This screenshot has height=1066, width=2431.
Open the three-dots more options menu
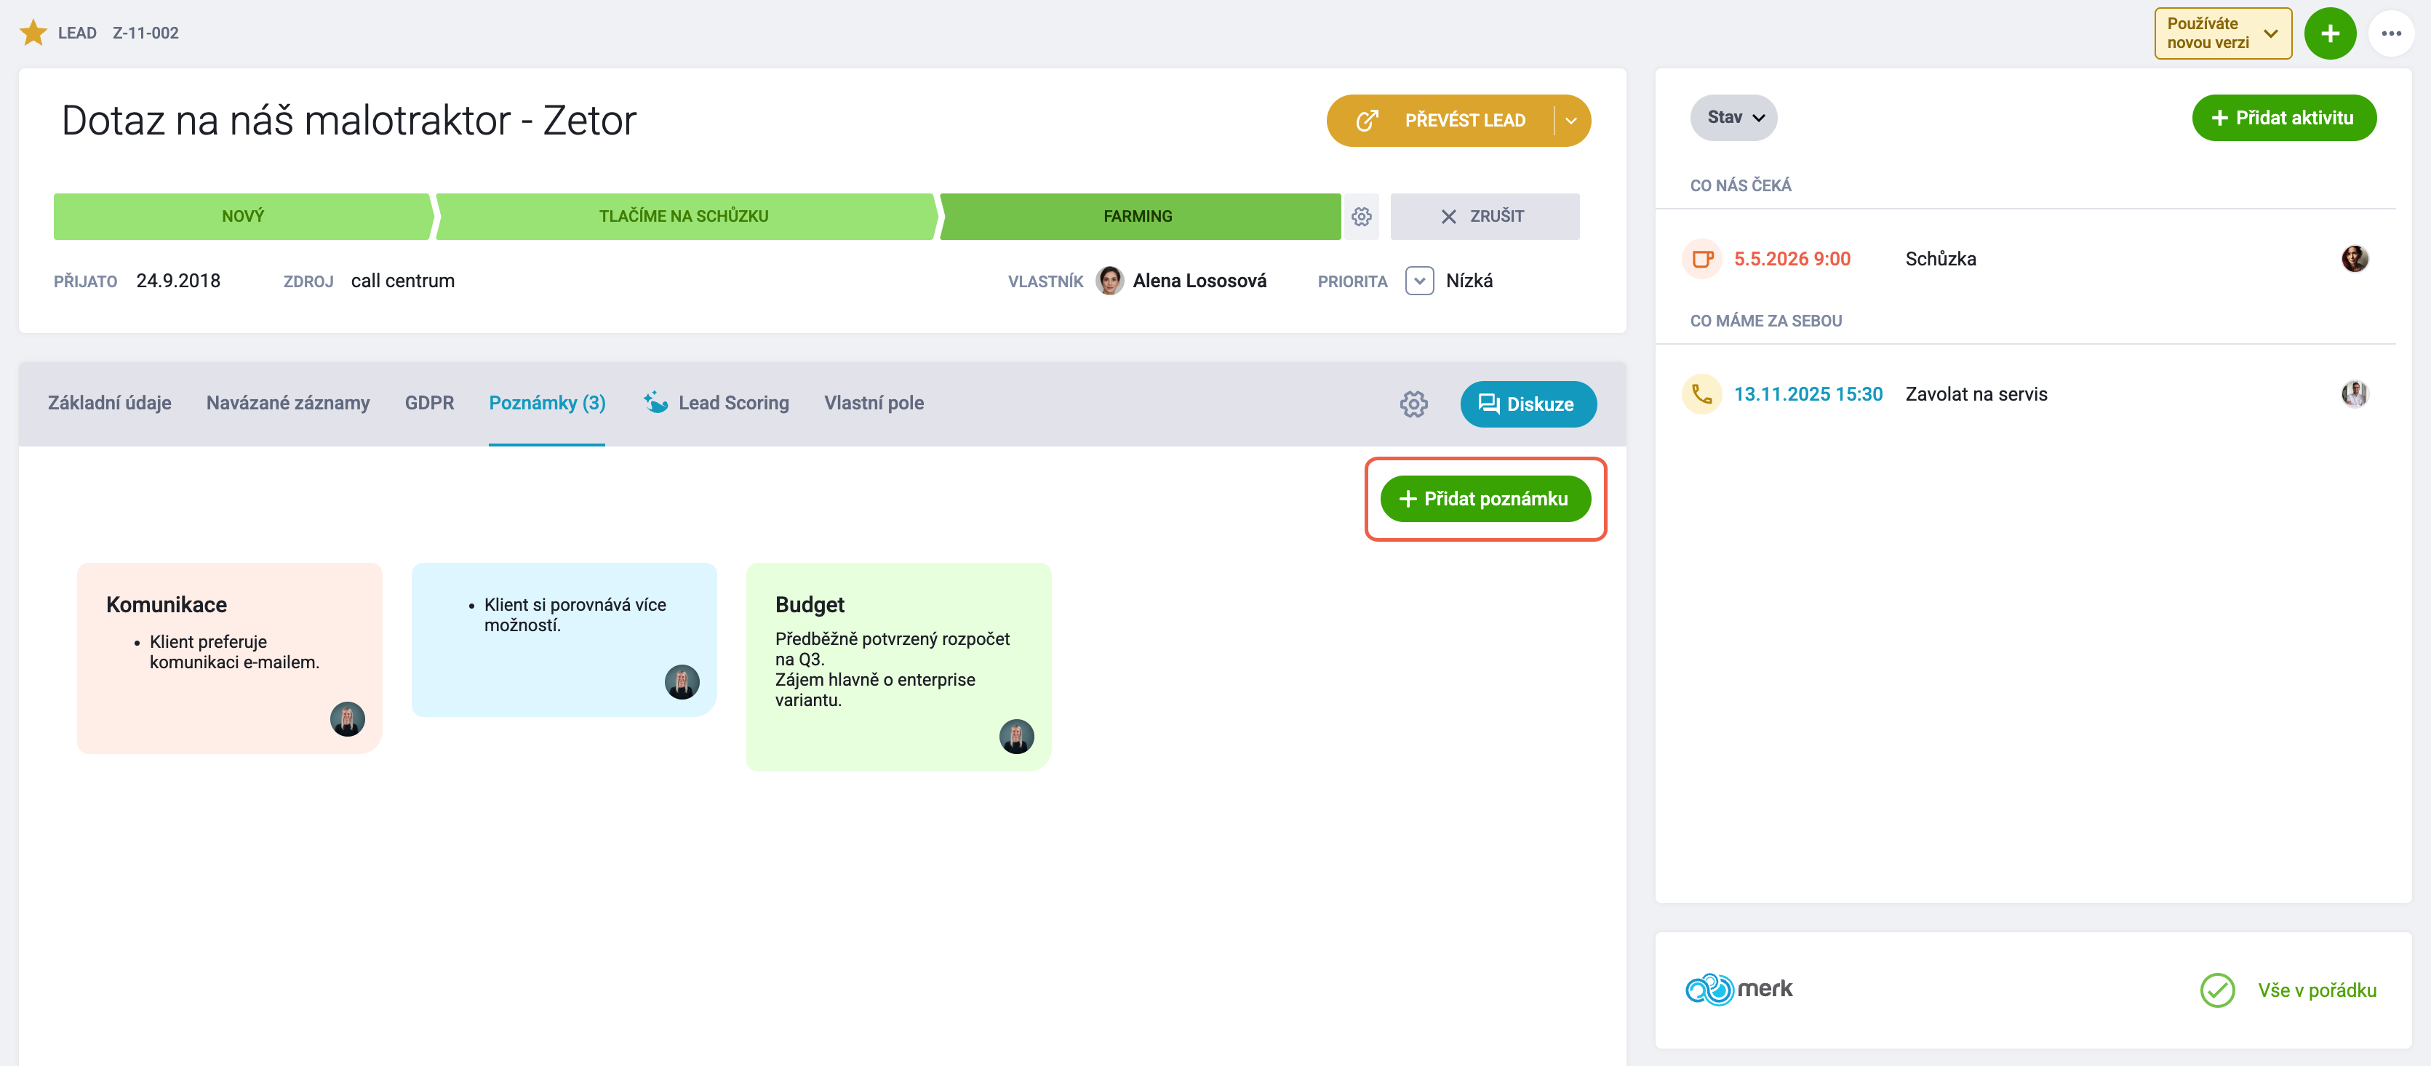[x=2390, y=34]
